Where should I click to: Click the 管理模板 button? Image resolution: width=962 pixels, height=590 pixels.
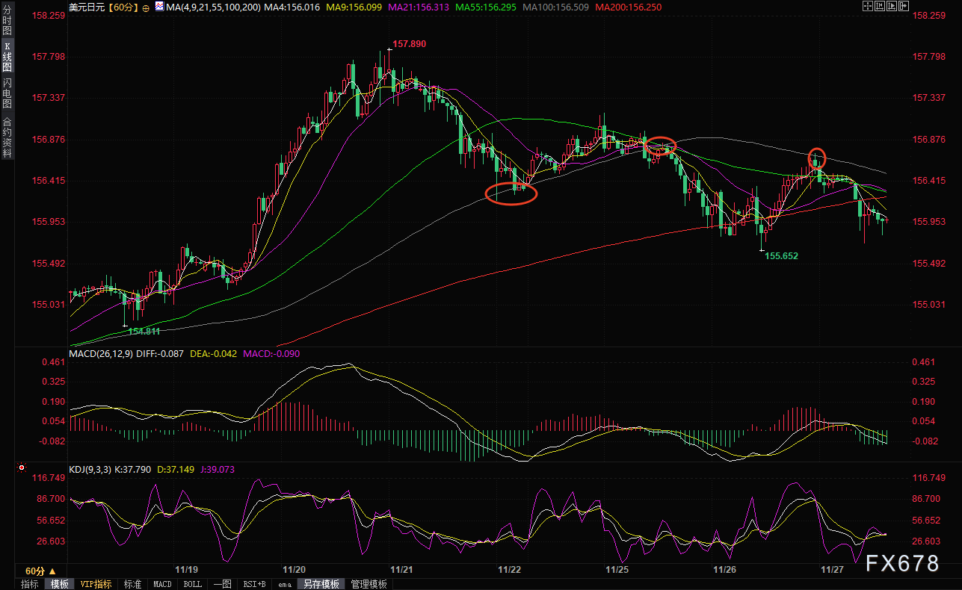369,584
